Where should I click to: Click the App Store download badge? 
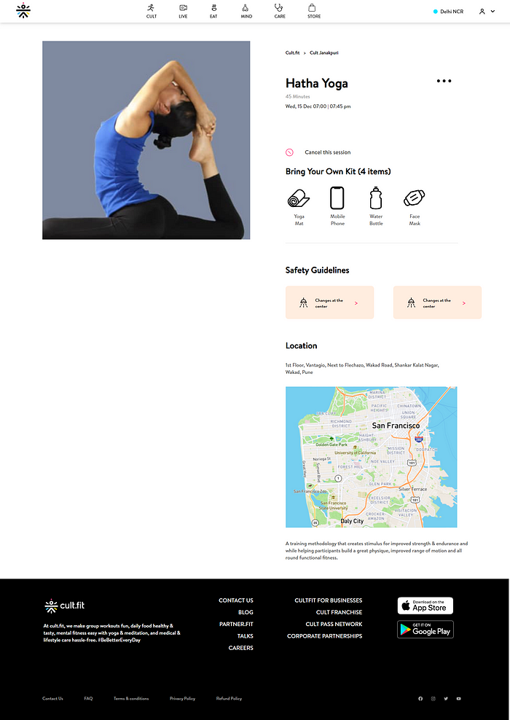click(425, 606)
